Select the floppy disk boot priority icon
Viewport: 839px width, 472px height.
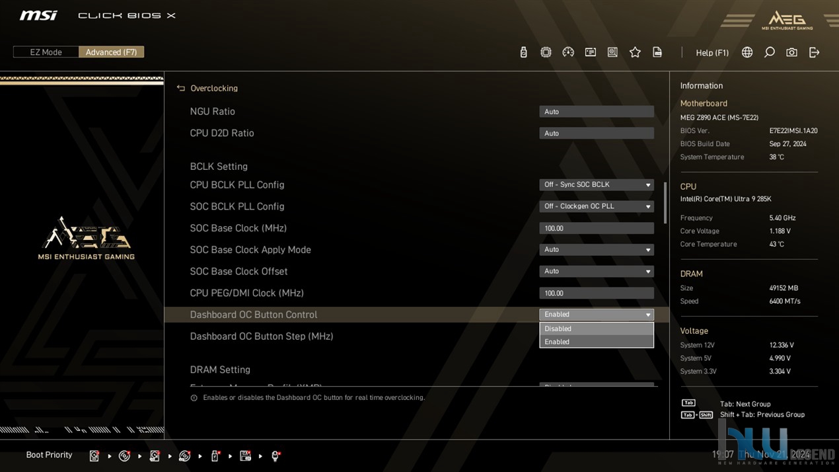[x=245, y=455]
